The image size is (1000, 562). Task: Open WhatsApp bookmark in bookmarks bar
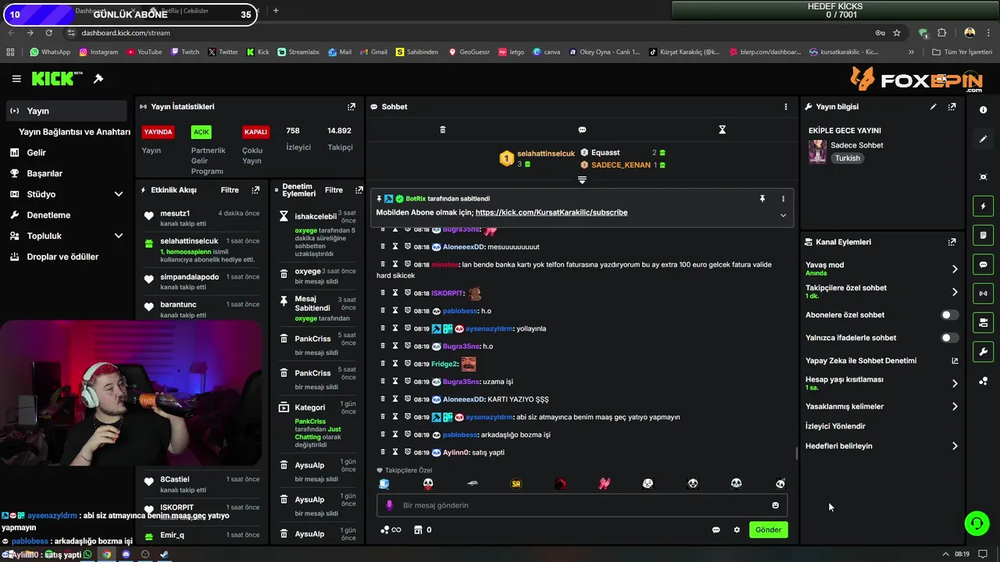point(50,52)
